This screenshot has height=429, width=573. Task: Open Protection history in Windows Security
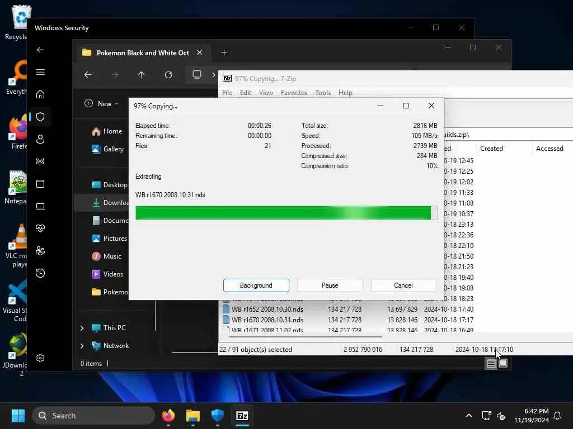[x=40, y=273]
